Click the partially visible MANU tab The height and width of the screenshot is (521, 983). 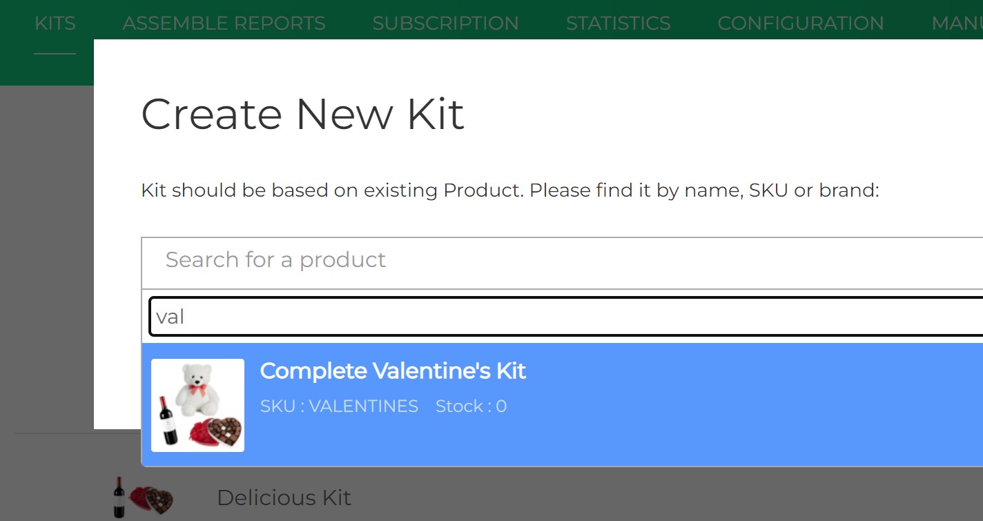click(957, 23)
